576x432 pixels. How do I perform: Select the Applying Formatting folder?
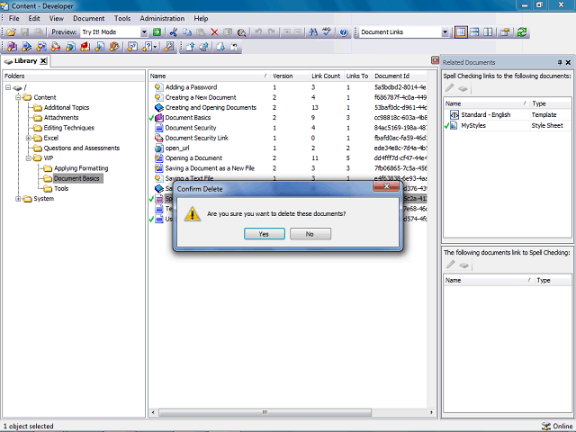[81, 168]
